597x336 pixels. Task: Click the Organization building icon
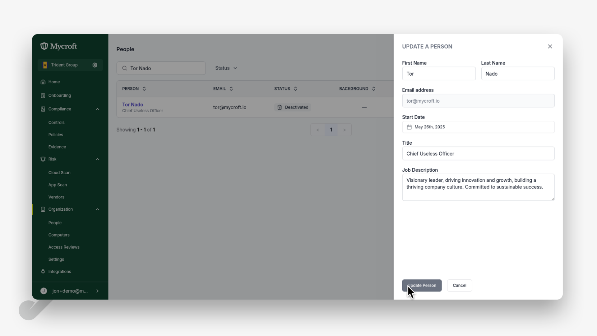[43, 209]
